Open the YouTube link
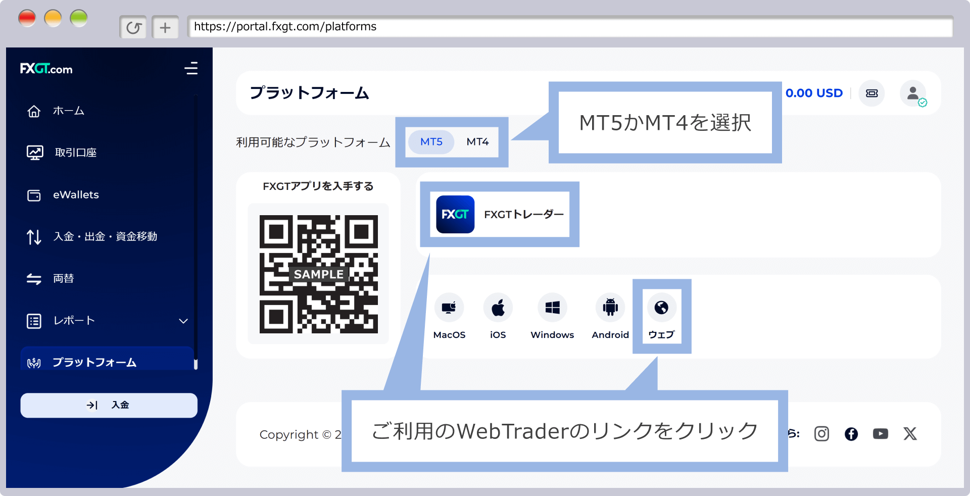The image size is (970, 496). tap(881, 434)
